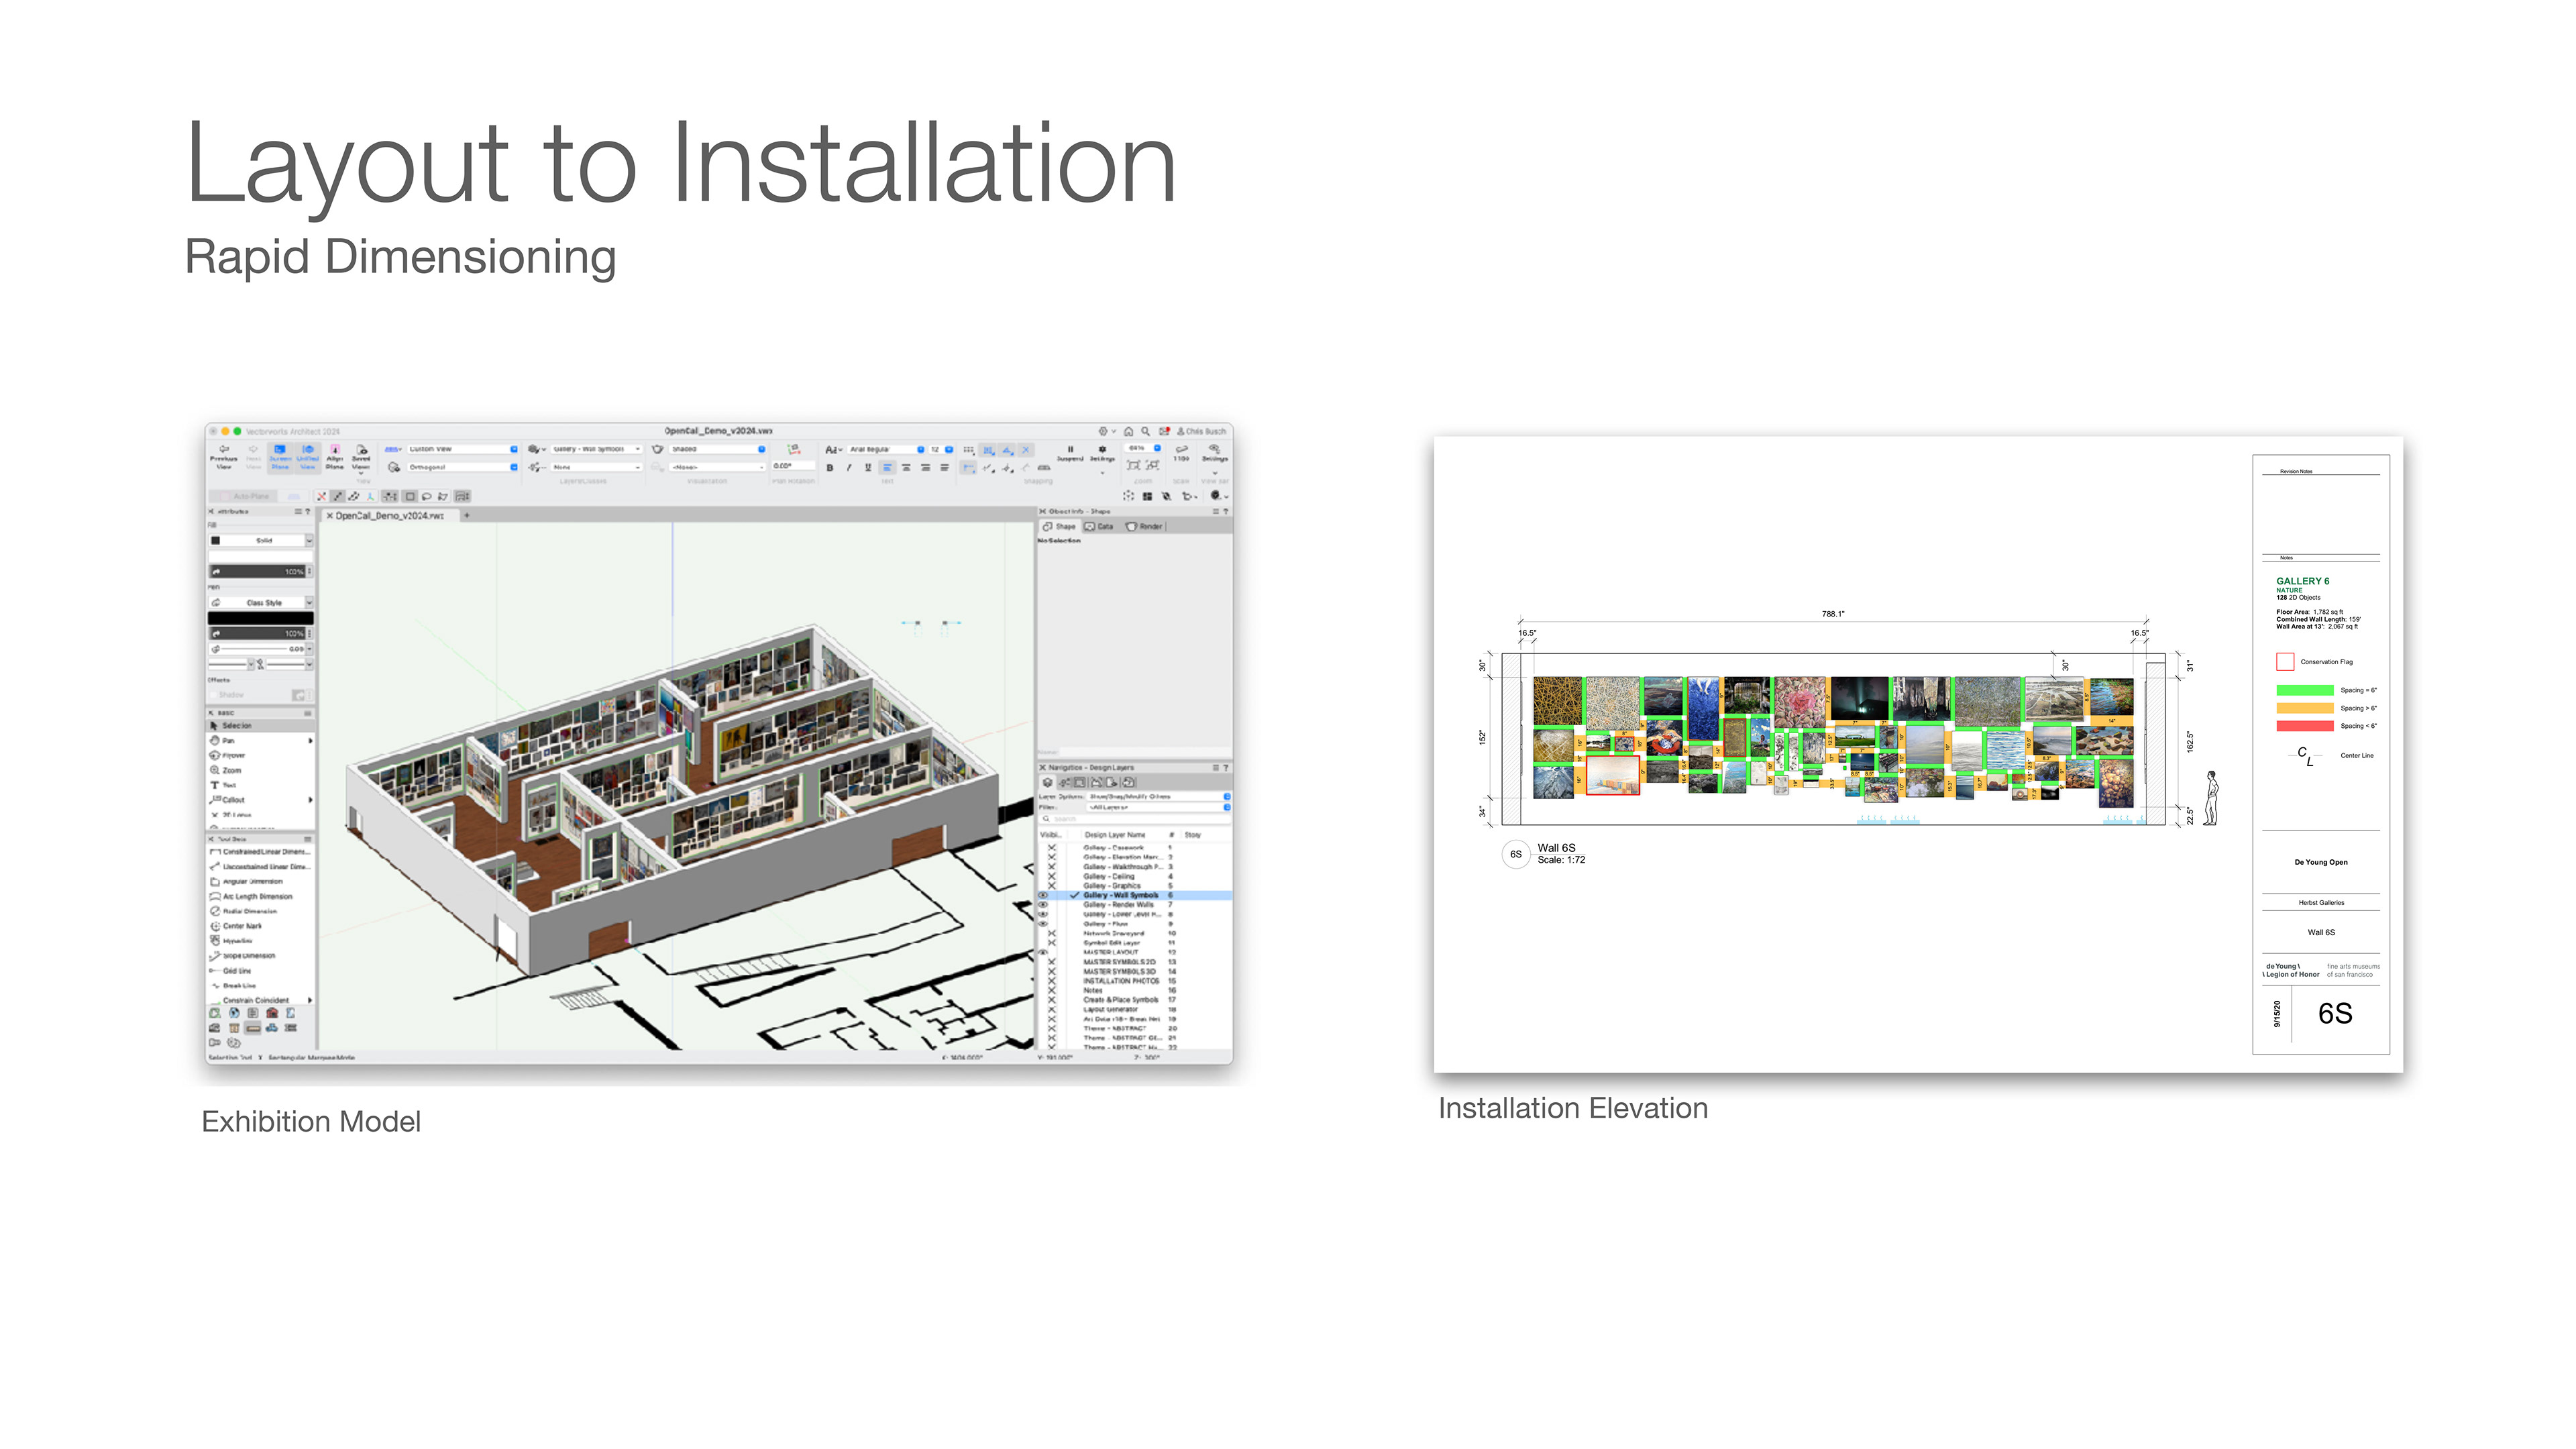The image size is (2576, 1449).
Task: Click the search magnifier in title bar
Action: tap(1146, 432)
